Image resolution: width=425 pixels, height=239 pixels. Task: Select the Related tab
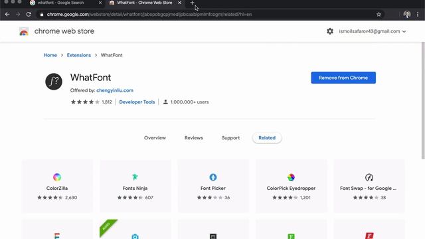pos(267,137)
